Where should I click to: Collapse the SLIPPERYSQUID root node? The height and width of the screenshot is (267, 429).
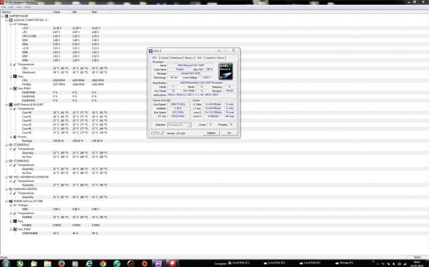pos(3,16)
